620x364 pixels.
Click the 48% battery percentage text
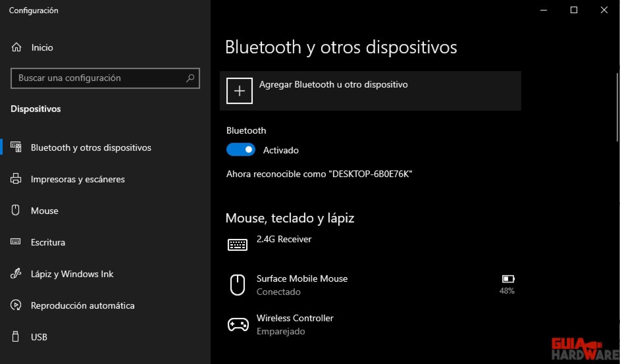point(507,291)
